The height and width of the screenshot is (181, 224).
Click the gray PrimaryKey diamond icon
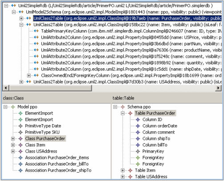(138, 151)
